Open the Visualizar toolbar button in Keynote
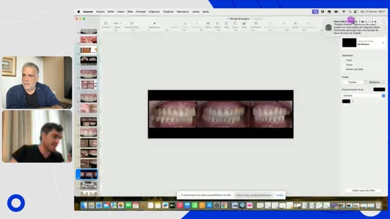Viewport: 390px width, 219px height. click(105, 24)
